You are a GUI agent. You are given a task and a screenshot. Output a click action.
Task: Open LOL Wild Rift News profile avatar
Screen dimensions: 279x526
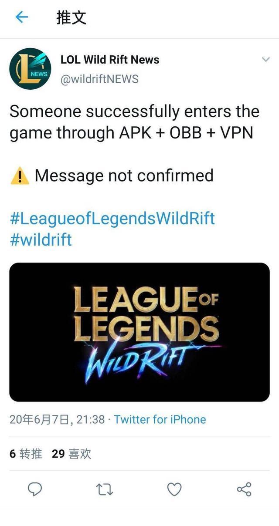click(x=30, y=69)
